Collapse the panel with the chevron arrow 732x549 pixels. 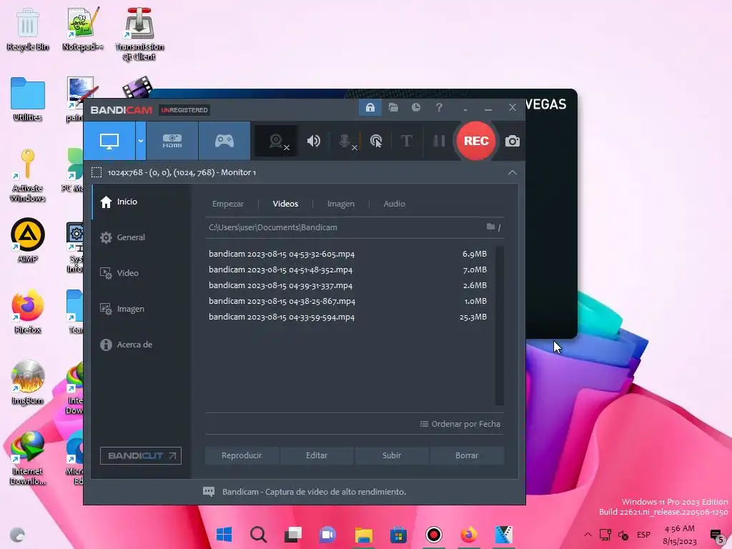[512, 173]
